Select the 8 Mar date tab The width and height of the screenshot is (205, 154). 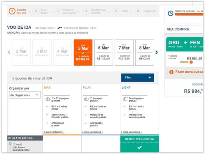145,53
